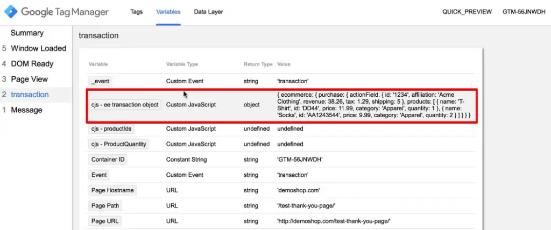
Task: Click 'transaction' value in the _event row
Action: (x=293, y=81)
